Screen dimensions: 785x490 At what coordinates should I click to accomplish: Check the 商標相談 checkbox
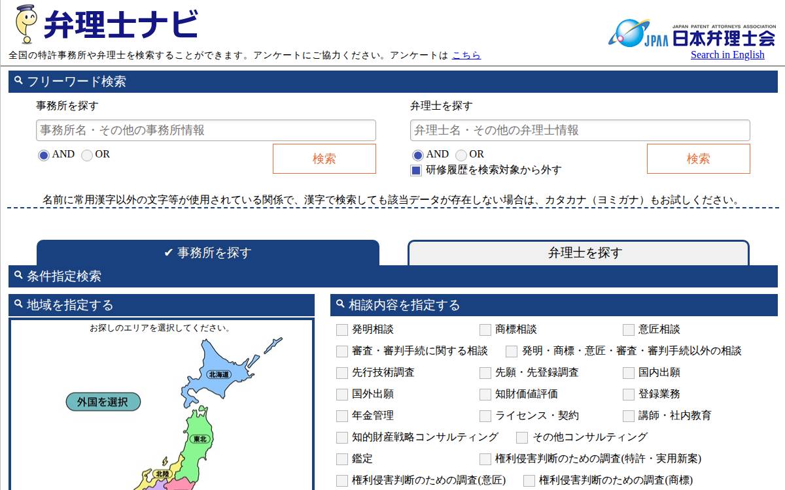pyautogui.click(x=485, y=330)
